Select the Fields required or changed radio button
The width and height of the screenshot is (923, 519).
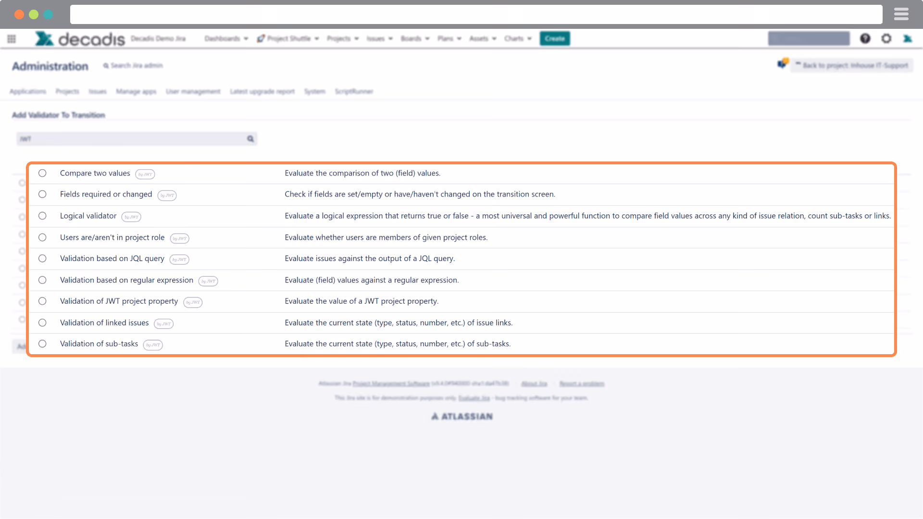[42, 194]
